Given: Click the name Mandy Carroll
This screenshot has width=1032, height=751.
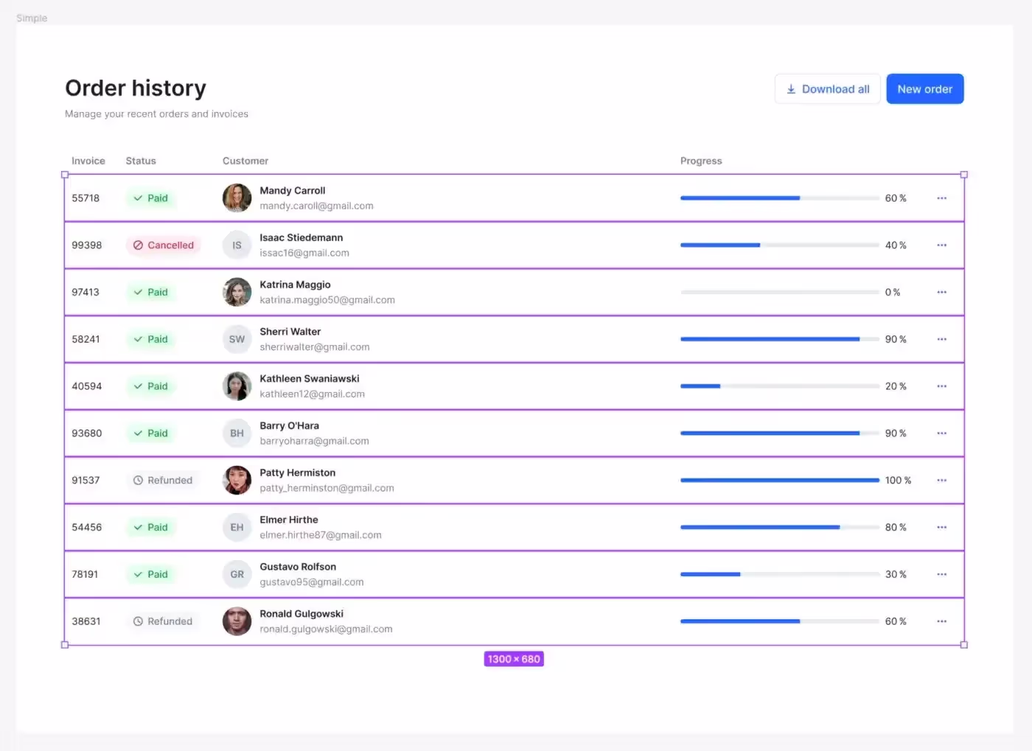Looking at the screenshot, I should (x=293, y=191).
